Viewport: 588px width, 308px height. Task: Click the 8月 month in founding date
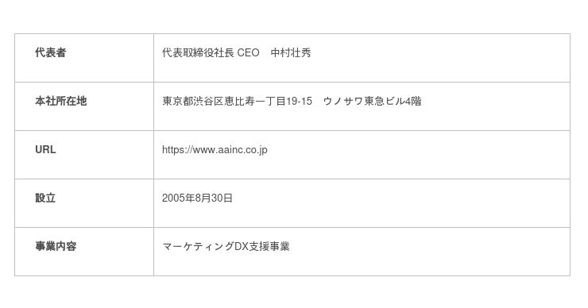coord(203,198)
